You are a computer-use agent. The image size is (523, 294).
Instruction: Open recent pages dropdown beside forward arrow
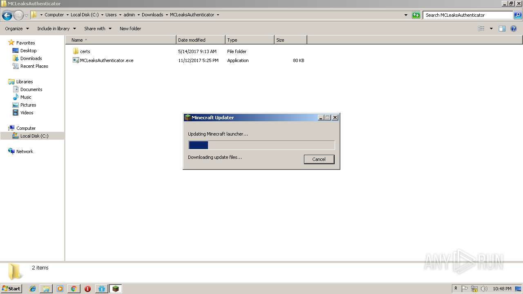26,16
